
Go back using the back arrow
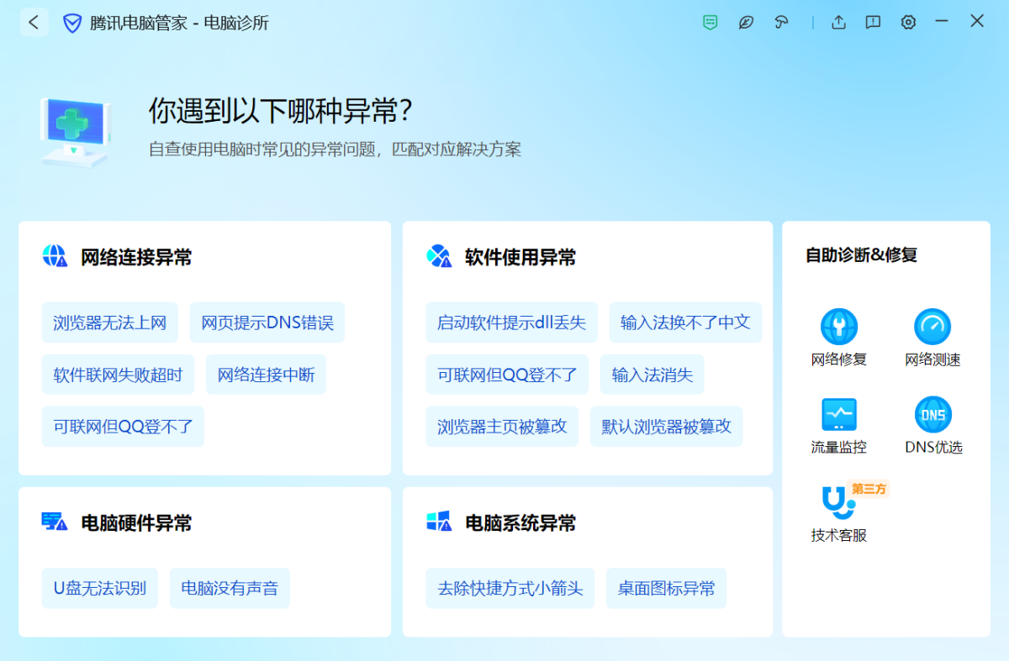[x=34, y=23]
